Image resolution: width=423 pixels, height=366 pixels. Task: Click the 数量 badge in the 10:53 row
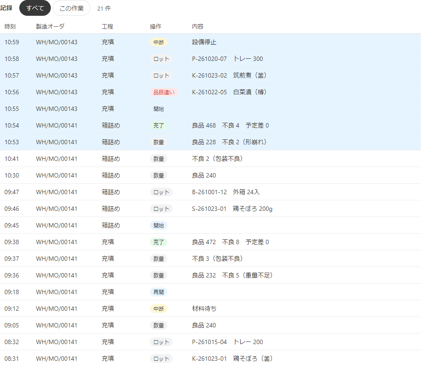159,142
